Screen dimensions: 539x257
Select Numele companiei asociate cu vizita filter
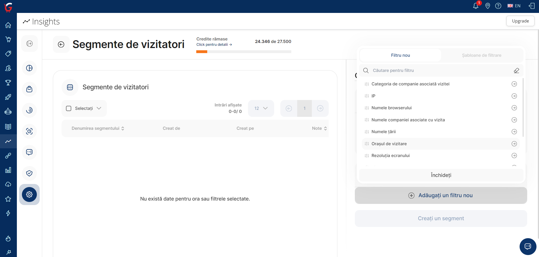tap(441, 120)
